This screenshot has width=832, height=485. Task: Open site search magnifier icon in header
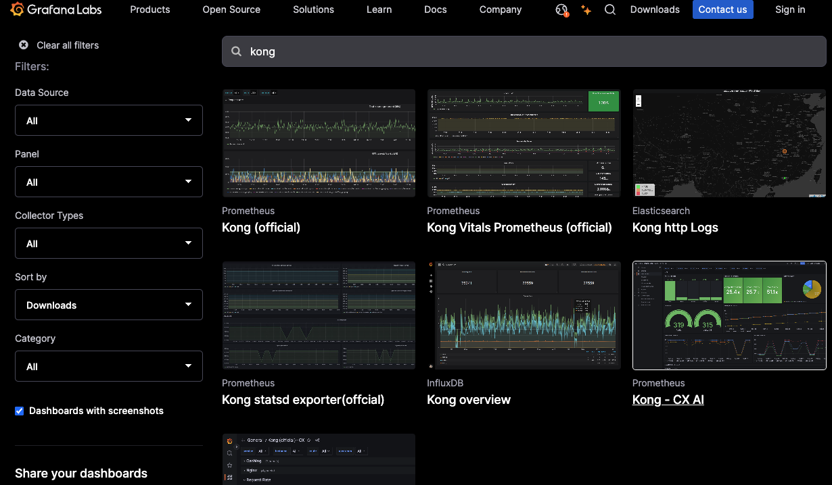[610, 9]
